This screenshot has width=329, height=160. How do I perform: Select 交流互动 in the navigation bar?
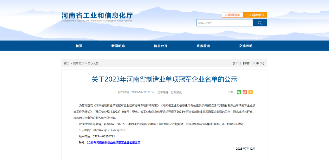pyautogui.click(x=246, y=46)
